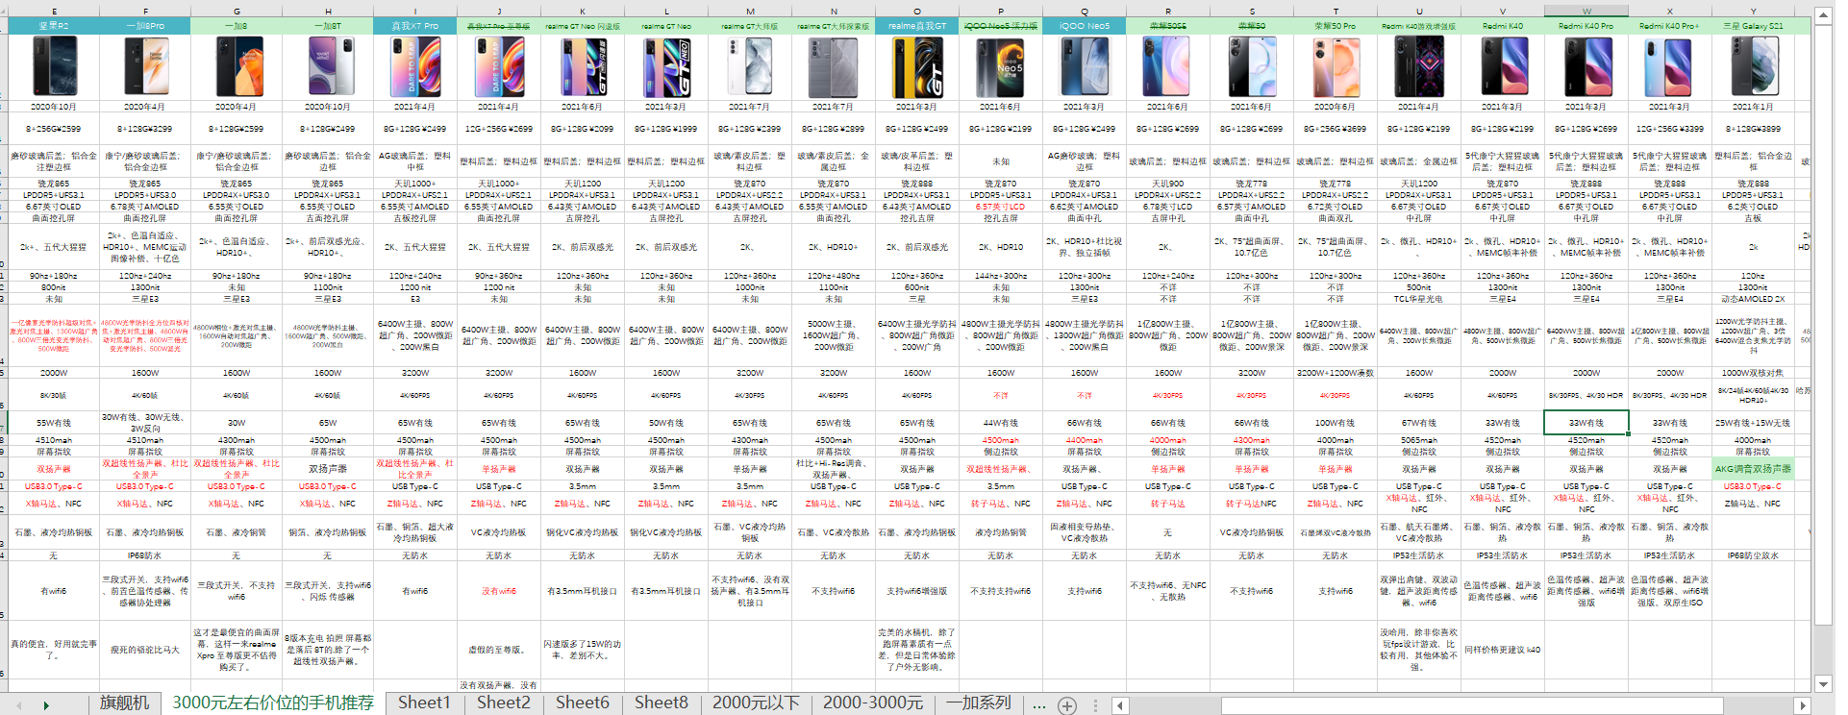
Task: Click the Redmi K40 header cell in column V
Action: (x=1503, y=26)
